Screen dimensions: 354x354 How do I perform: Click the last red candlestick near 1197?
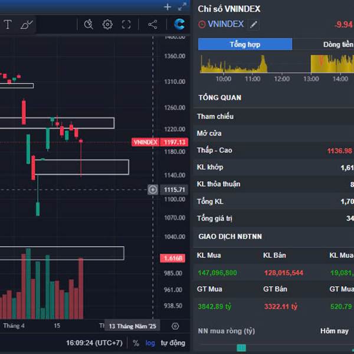[x=81, y=141]
